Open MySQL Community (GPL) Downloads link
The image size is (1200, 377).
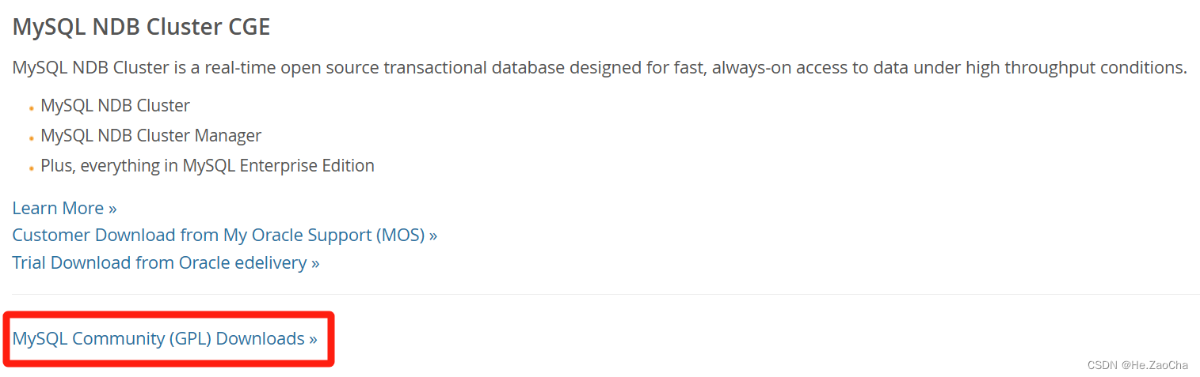[x=165, y=338]
